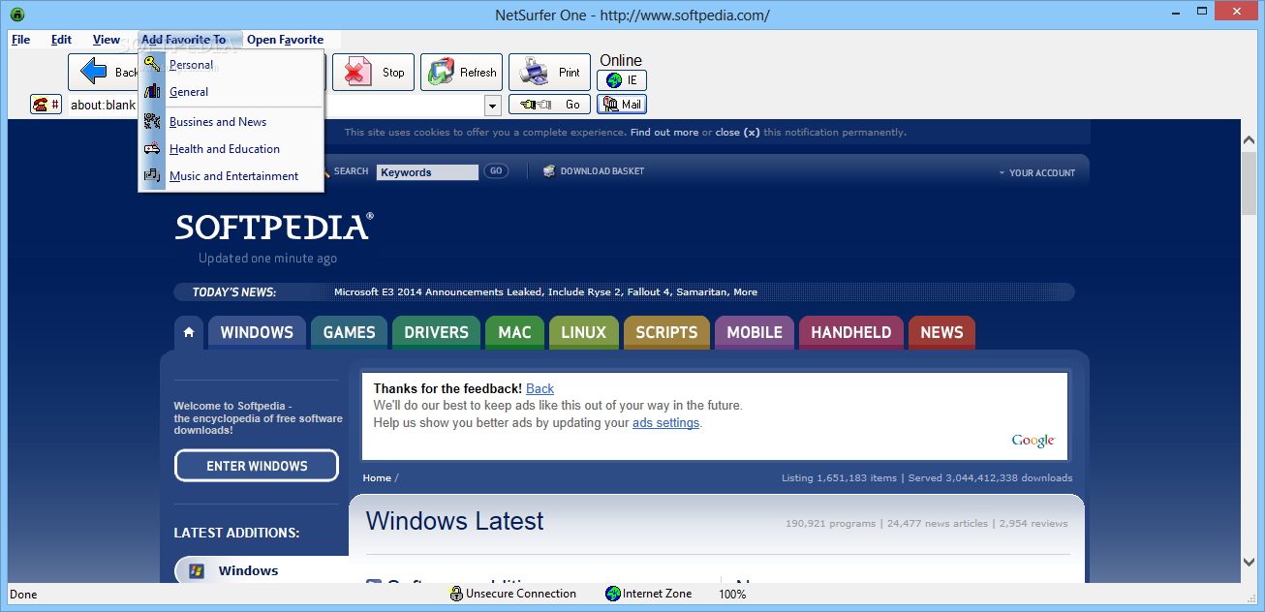Click the Unsecure Connection lock icon

(x=456, y=594)
